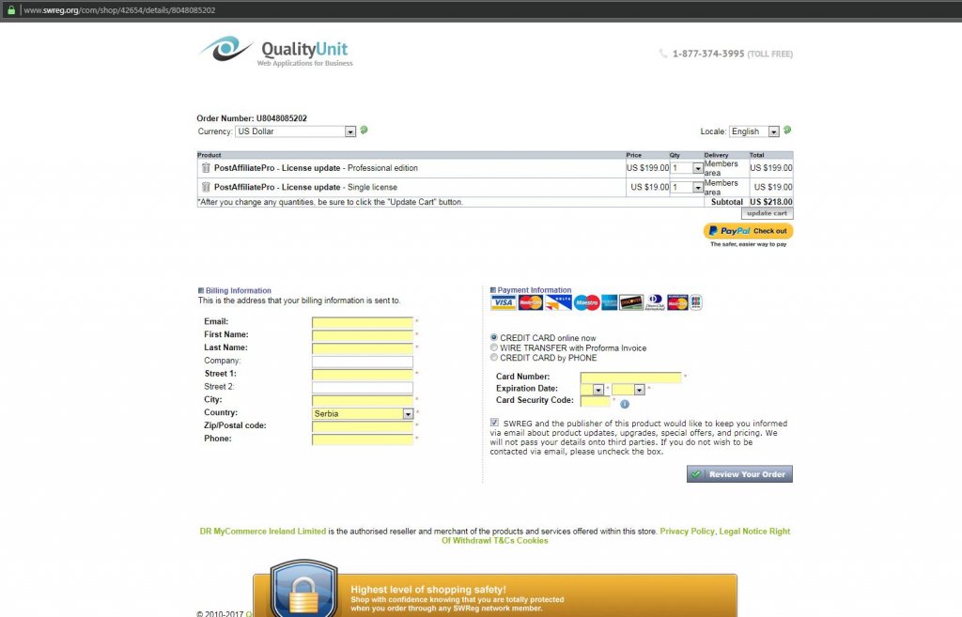Viewport: 962px width, 617px height.
Task: Click green refresh icon next to Currency
Action: (364, 130)
